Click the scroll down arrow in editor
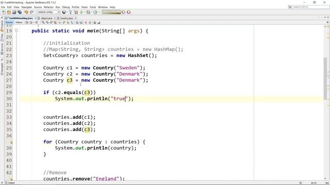This screenshot has width=330, height=185. (325, 178)
